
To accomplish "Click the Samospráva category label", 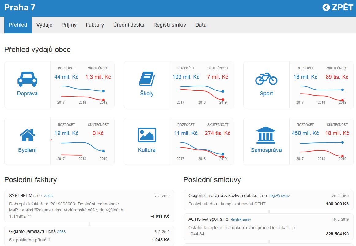I will pos(266,150).
